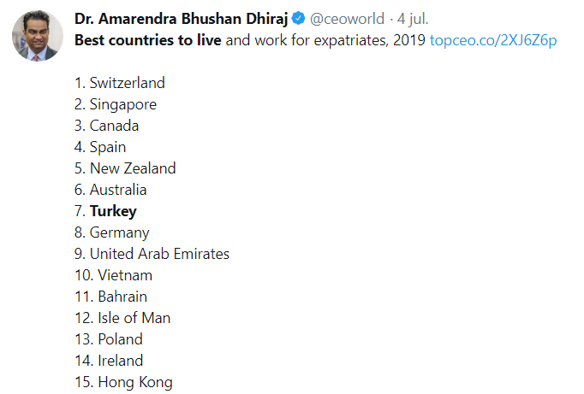The height and width of the screenshot is (394, 584).
Task: Click the bold '7. Turkey' entry
Action: coord(105,211)
